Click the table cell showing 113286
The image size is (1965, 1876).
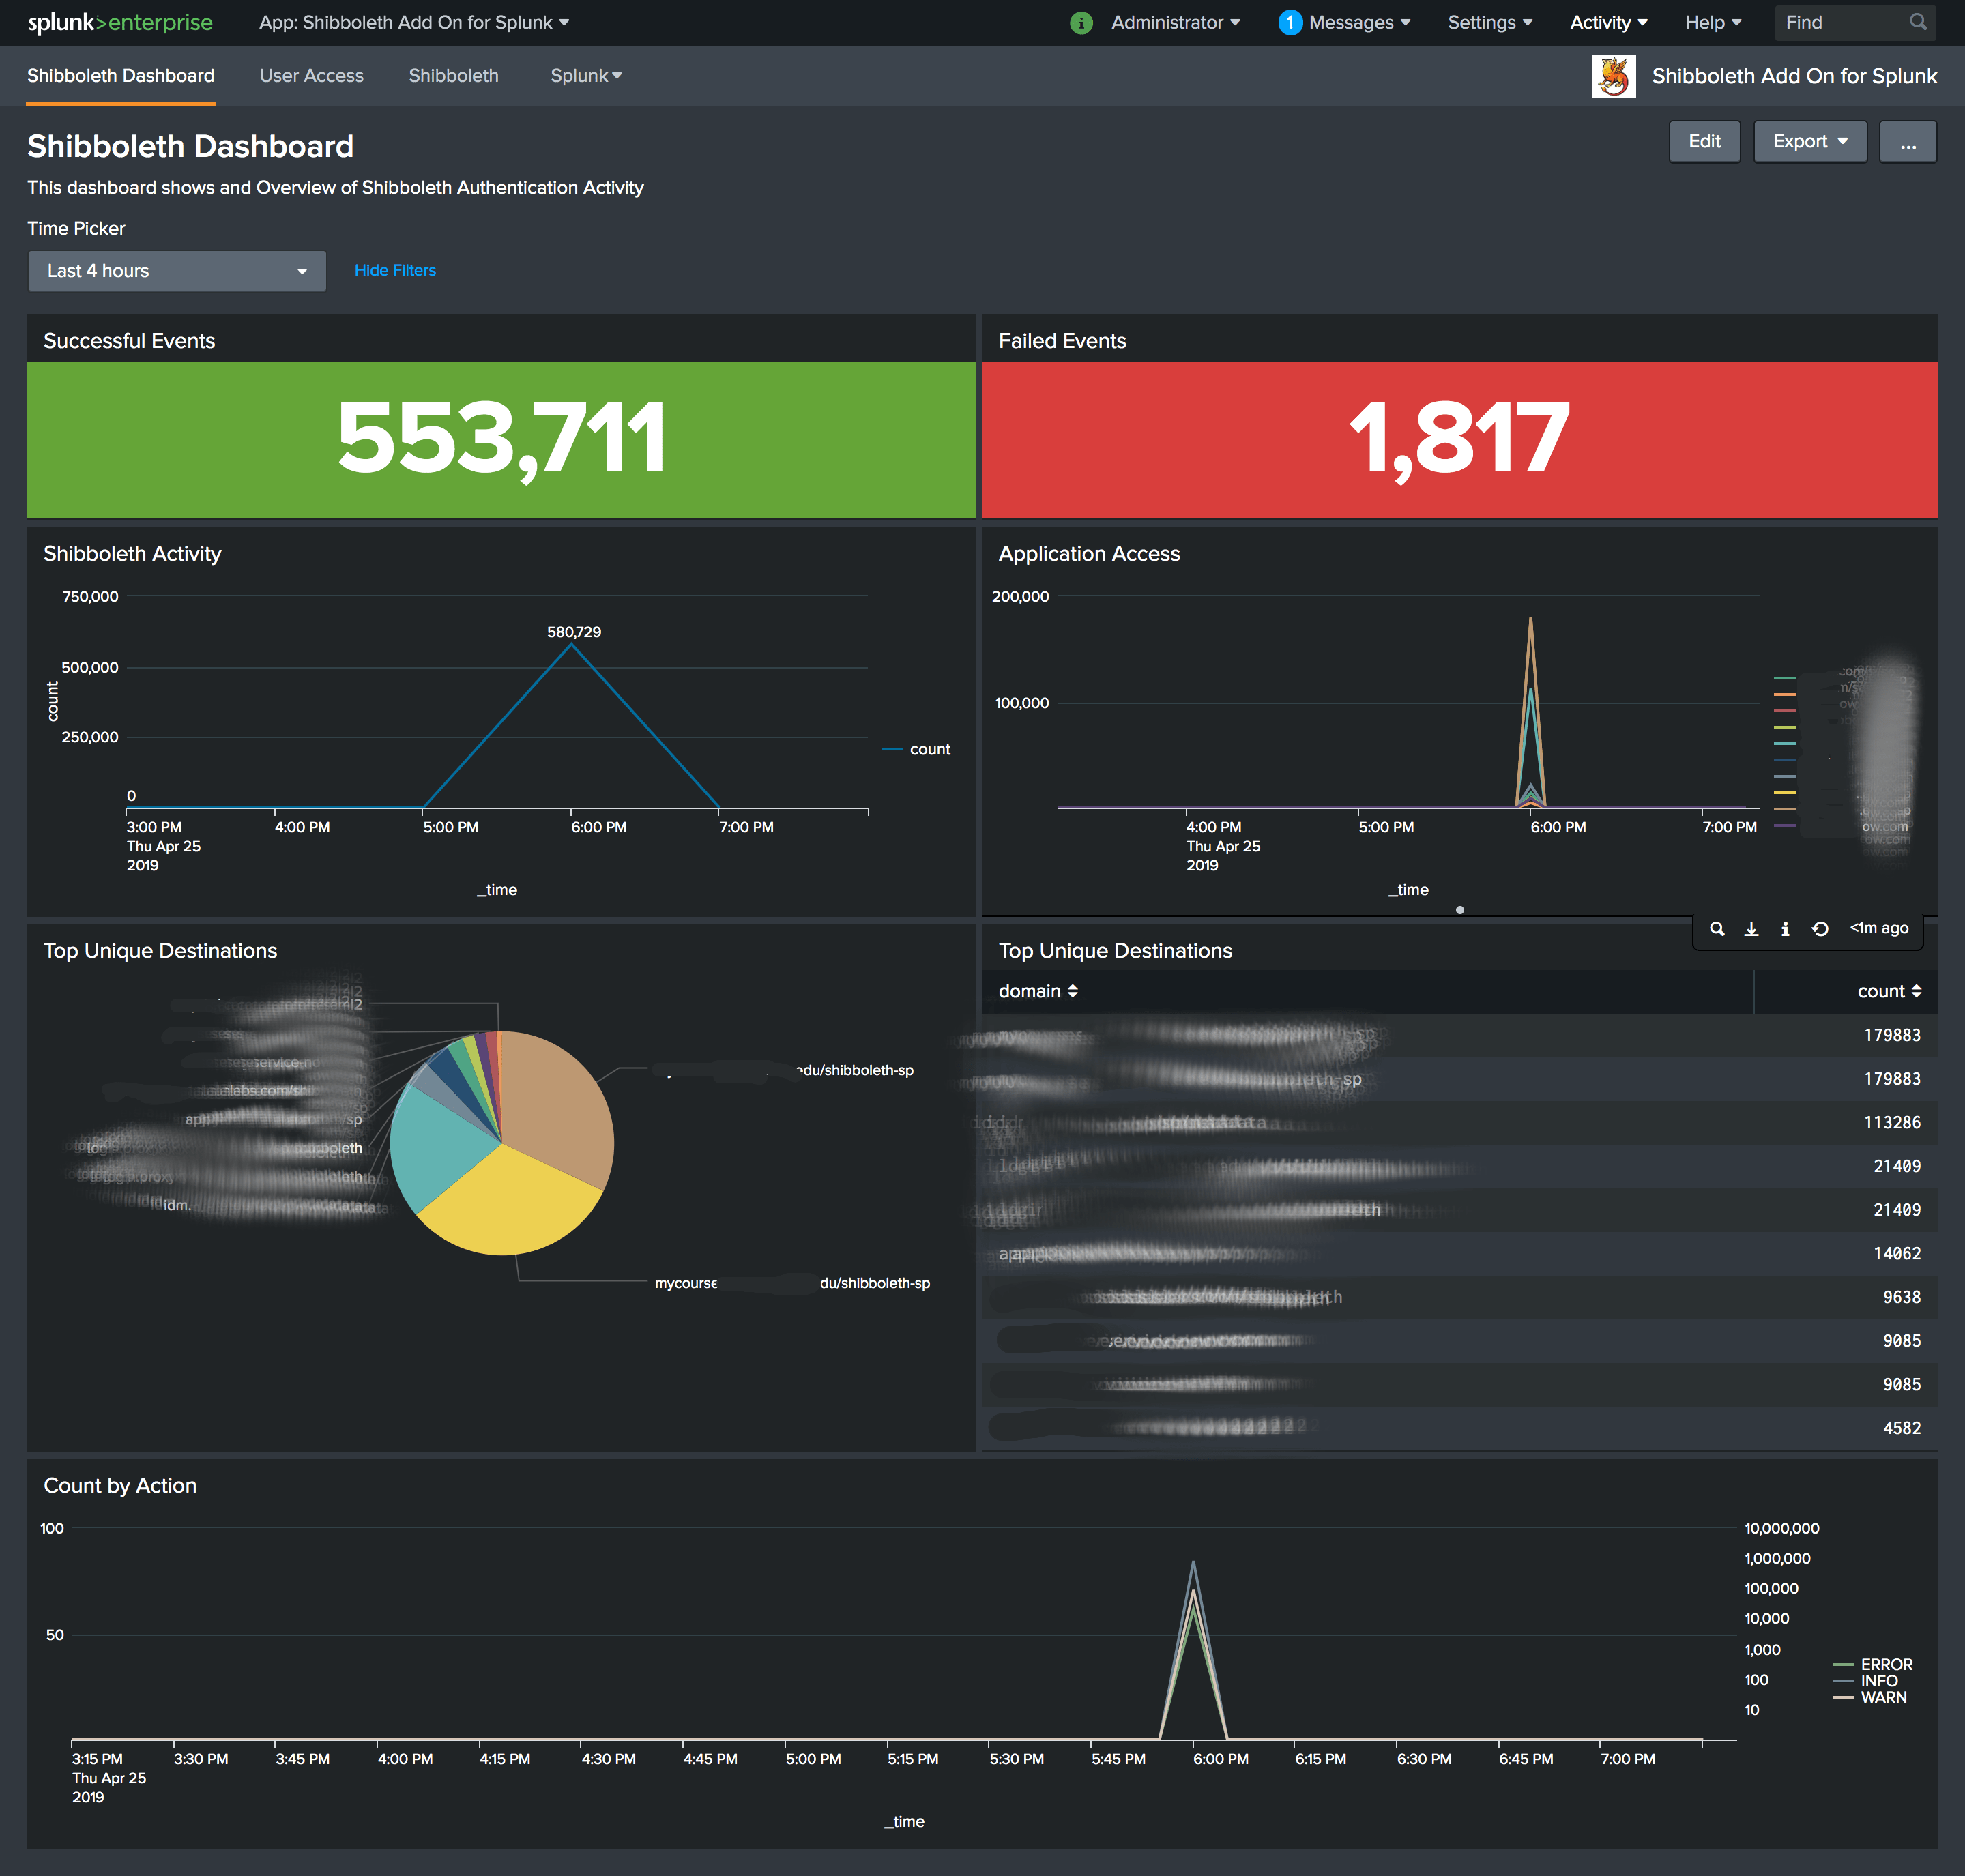(1891, 1122)
